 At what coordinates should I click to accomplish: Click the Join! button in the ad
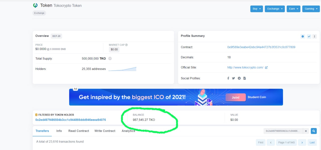235,97
